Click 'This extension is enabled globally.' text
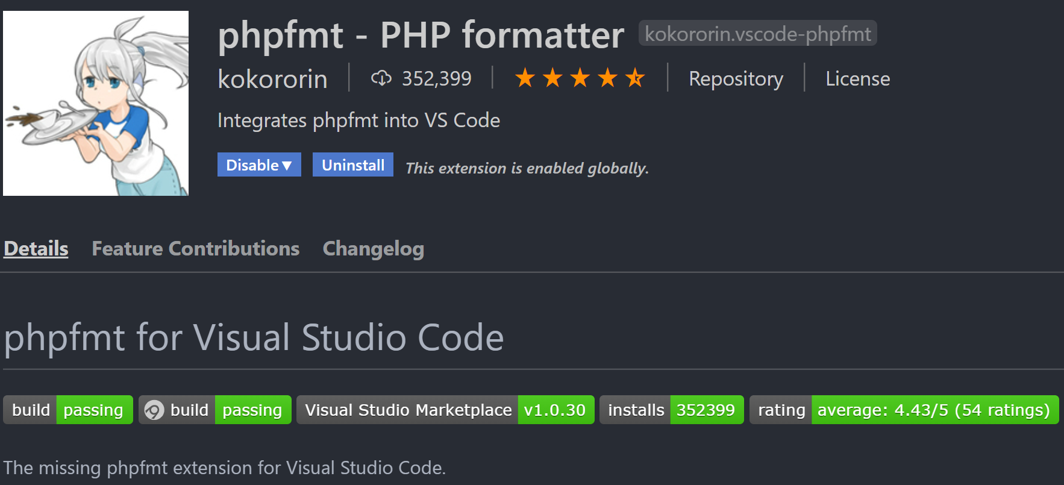This screenshot has height=485, width=1064. (x=527, y=168)
